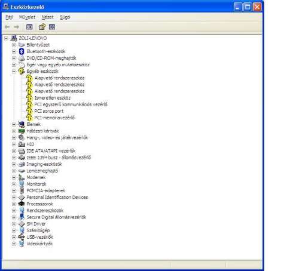299x271 pixels.
Task: Expand the USB-vezérlők category
Action: pyautogui.click(x=14, y=237)
